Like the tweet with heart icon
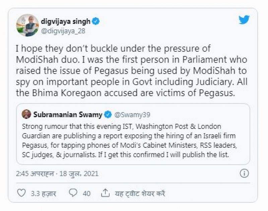The height and width of the screenshot is (211, 268). [21, 193]
